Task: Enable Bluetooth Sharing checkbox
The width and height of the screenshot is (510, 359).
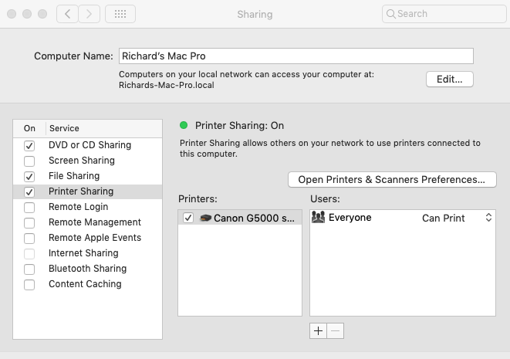Action: pyautogui.click(x=29, y=269)
